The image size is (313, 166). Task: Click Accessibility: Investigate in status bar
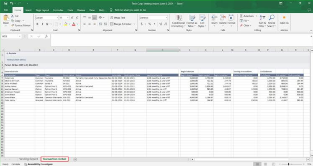[x=38, y=164]
